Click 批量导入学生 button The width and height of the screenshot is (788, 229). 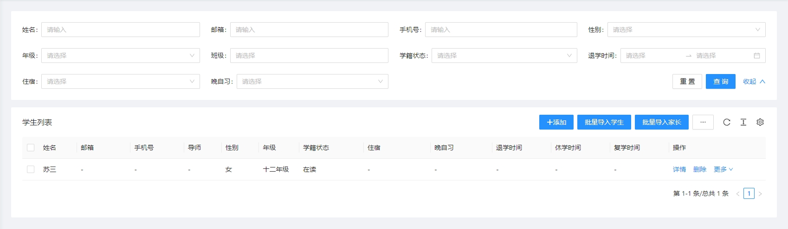pyautogui.click(x=604, y=122)
